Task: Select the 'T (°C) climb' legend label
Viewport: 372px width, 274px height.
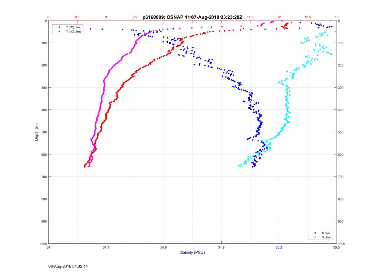Action: [74, 31]
